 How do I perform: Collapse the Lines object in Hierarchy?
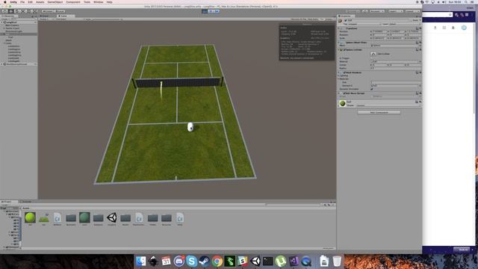4,43
